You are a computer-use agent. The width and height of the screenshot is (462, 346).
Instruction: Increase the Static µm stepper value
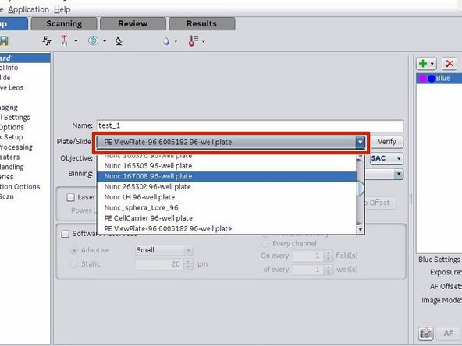pos(188,261)
